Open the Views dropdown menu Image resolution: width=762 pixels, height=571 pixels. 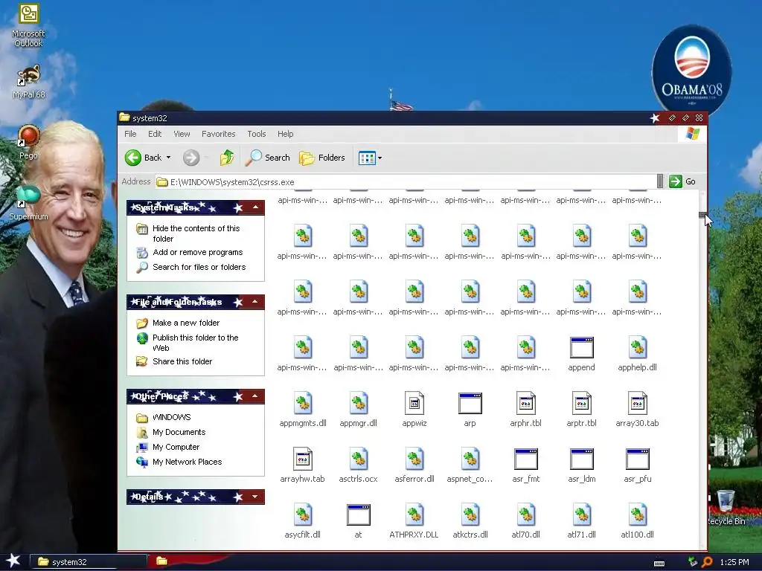pyautogui.click(x=370, y=158)
